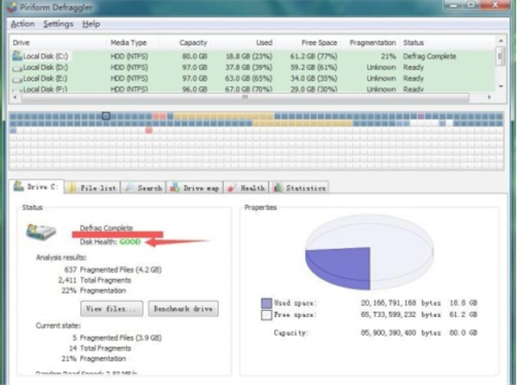Click the Piriform Defraggler title bar icon
Image resolution: width=517 pixels, height=385 pixels.
(x=7, y=8)
